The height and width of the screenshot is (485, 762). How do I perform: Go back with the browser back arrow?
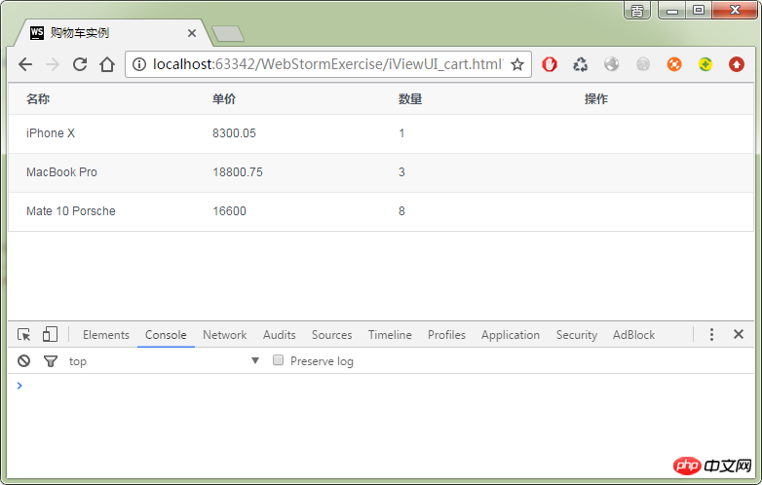24,64
